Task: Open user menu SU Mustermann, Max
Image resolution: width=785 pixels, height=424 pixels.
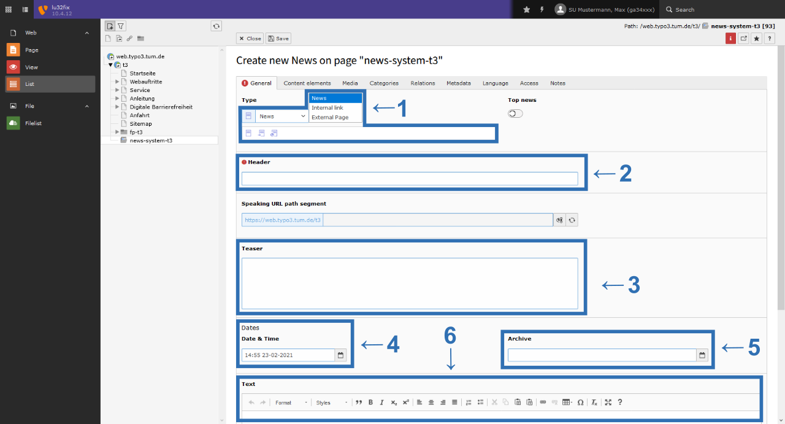Action: point(604,9)
